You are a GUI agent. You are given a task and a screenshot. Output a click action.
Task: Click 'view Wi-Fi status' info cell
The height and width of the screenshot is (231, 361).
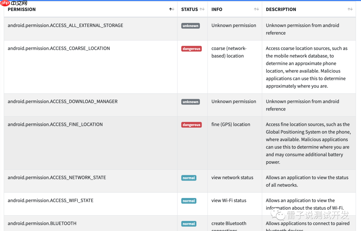tap(229, 201)
